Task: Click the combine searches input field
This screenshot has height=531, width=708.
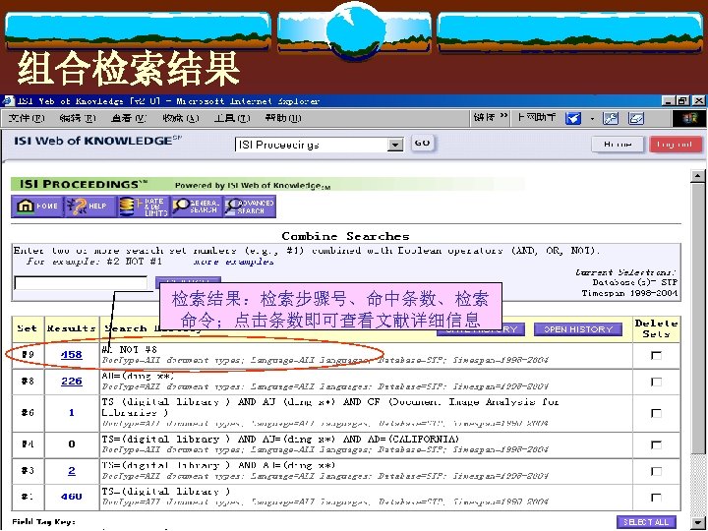Action: [x=81, y=282]
